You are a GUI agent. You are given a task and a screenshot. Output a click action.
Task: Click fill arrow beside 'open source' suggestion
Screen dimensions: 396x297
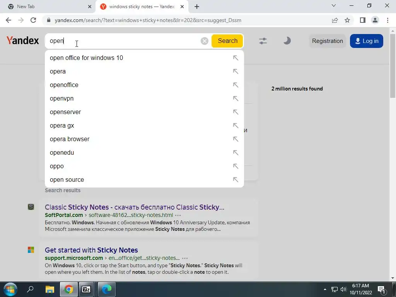tap(236, 179)
